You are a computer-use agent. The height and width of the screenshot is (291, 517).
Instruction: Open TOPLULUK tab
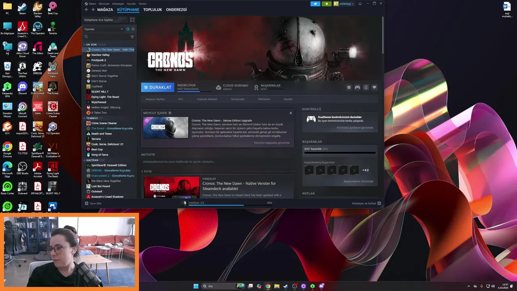pos(152,10)
